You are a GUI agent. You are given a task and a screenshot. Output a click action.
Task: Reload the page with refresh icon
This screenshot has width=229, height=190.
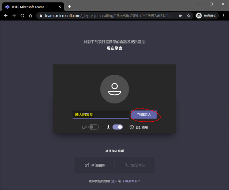tap(22, 16)
